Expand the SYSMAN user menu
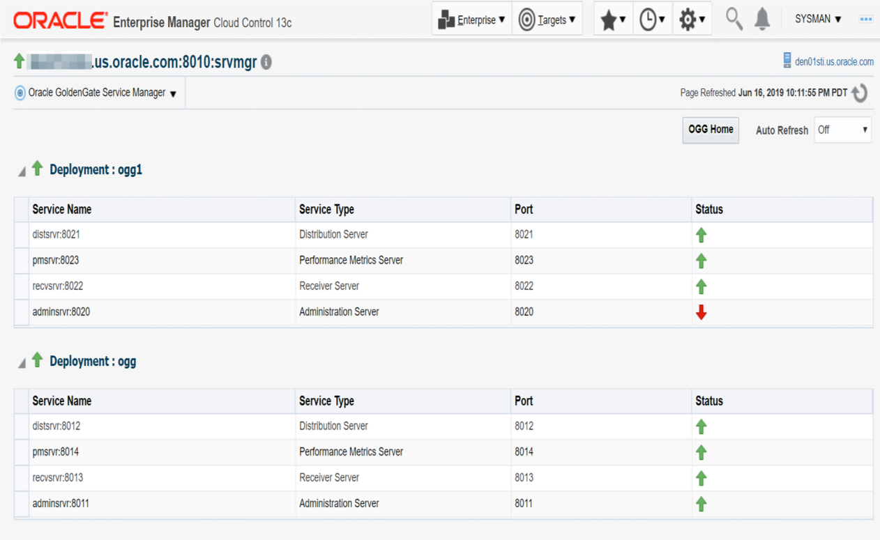The image size is (880, 540). point(818,19)
